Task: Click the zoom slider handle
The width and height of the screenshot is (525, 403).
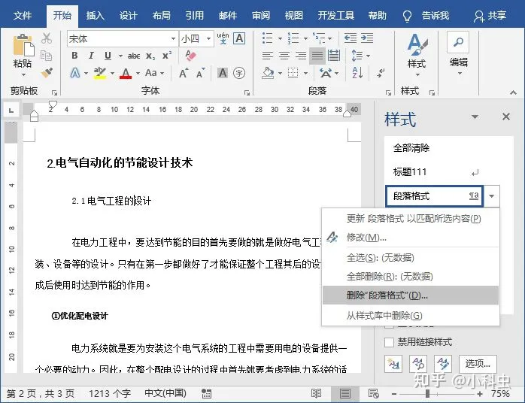Action: (427, 394)
